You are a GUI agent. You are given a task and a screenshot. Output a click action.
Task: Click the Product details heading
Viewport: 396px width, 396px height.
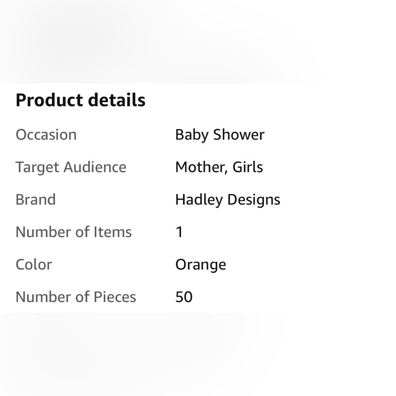coord(80,100)
